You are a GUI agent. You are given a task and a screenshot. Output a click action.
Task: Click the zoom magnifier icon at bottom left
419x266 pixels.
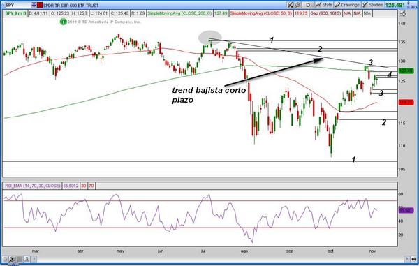click(13, 259)
